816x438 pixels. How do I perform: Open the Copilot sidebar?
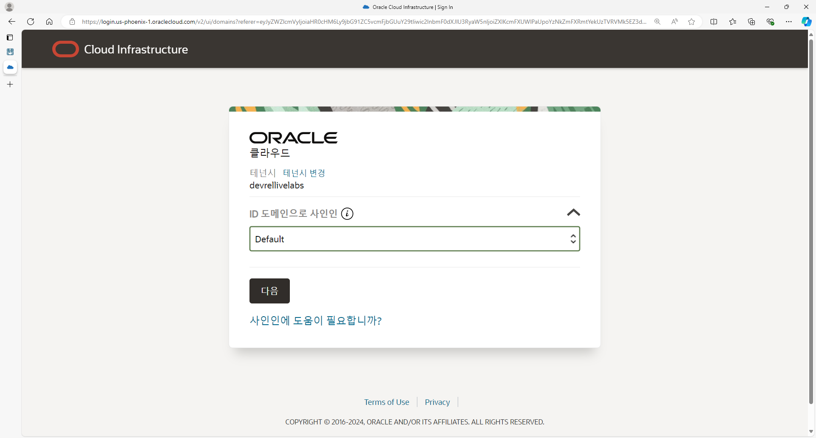click(x=806, y=22)
